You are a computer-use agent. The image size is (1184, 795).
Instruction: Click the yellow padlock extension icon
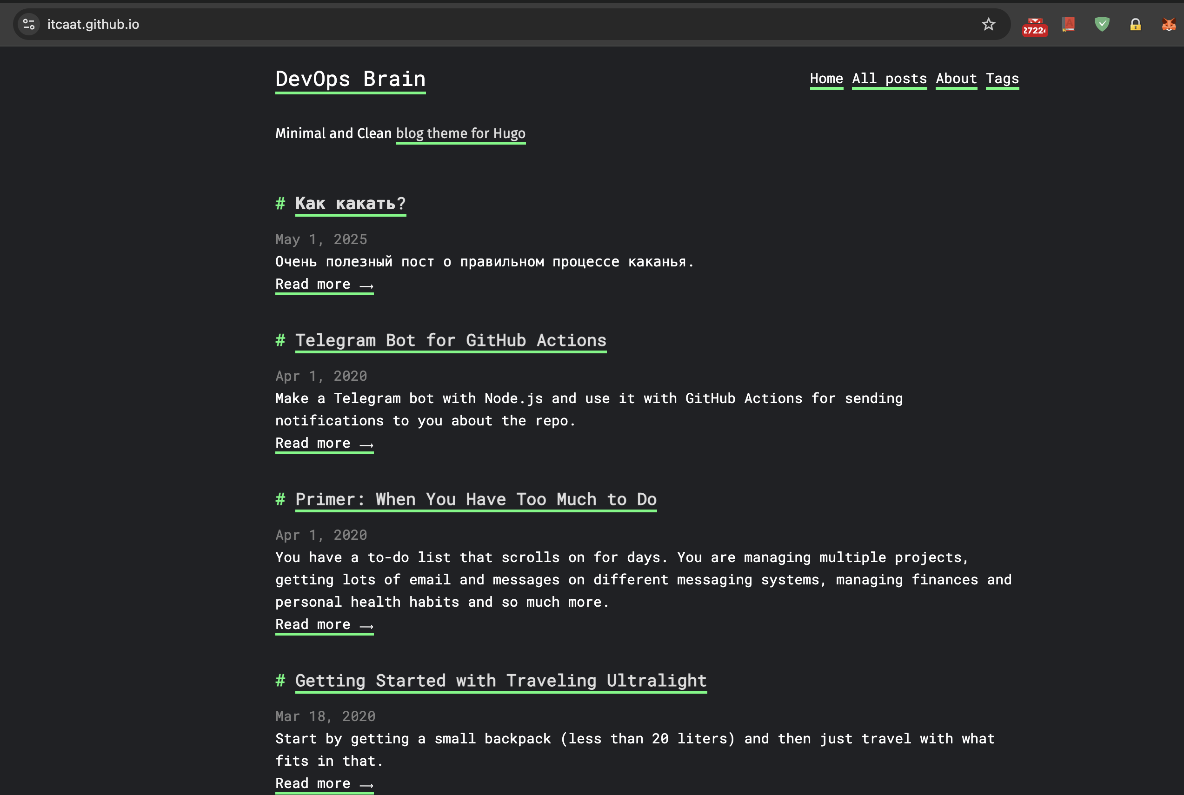click(1135, 24)
